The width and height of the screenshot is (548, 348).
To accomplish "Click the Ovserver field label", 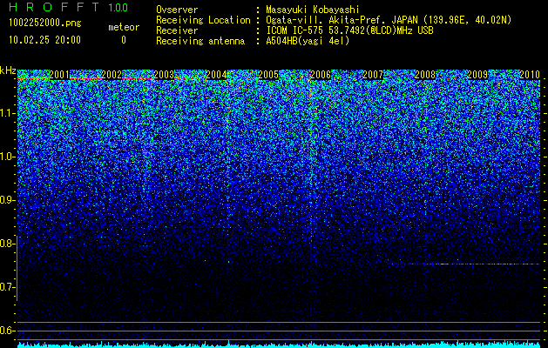I will point(177,10).
